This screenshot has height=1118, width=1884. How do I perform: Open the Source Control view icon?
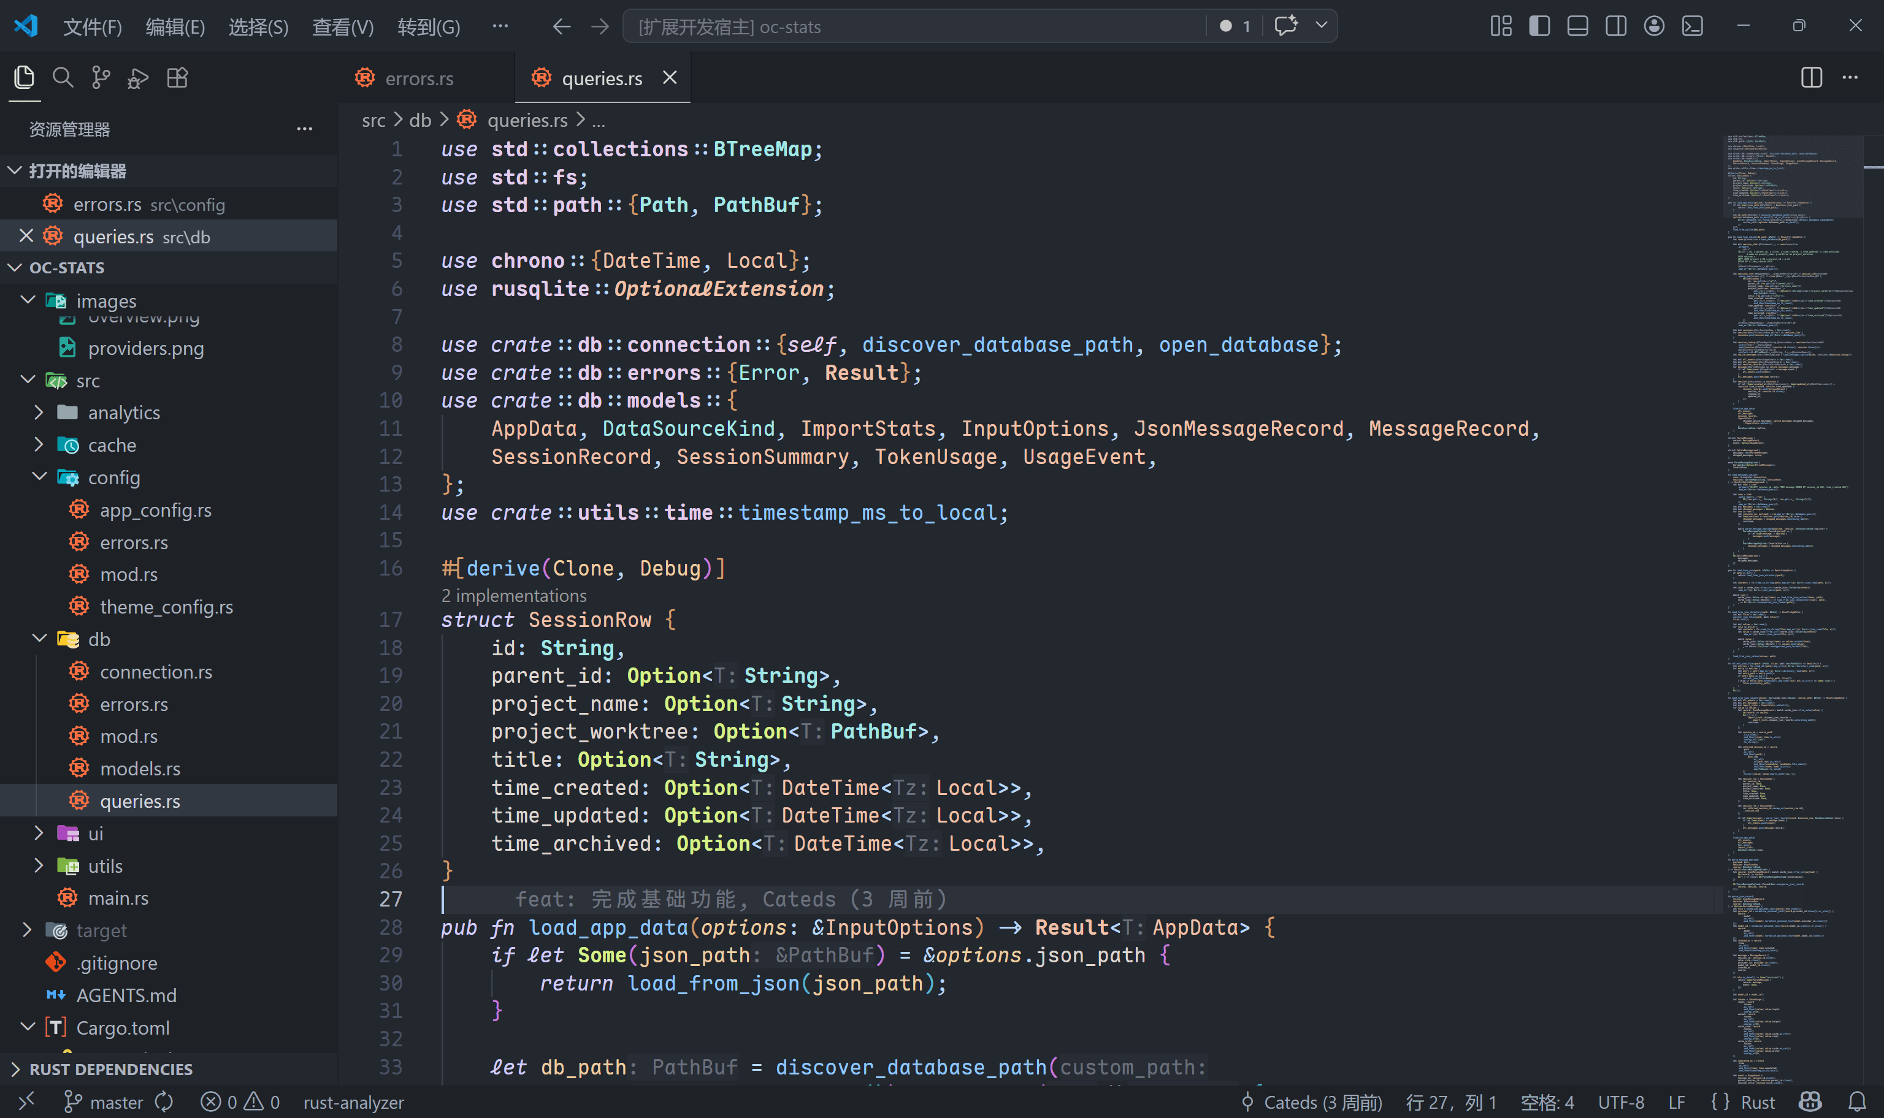coord(100,78)
